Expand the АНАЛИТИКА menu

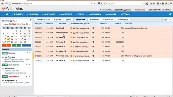tap(94, 14)
